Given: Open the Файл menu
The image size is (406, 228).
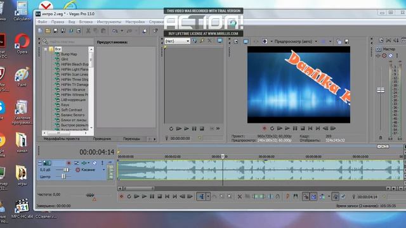Looking at the screenshot, I should (x=43, y=22).
